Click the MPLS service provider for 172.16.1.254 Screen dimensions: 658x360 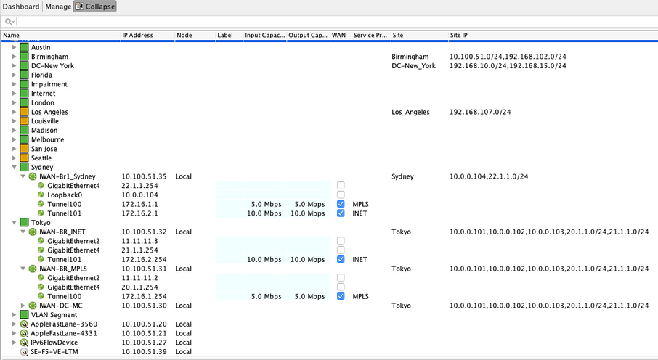(360, 297)
